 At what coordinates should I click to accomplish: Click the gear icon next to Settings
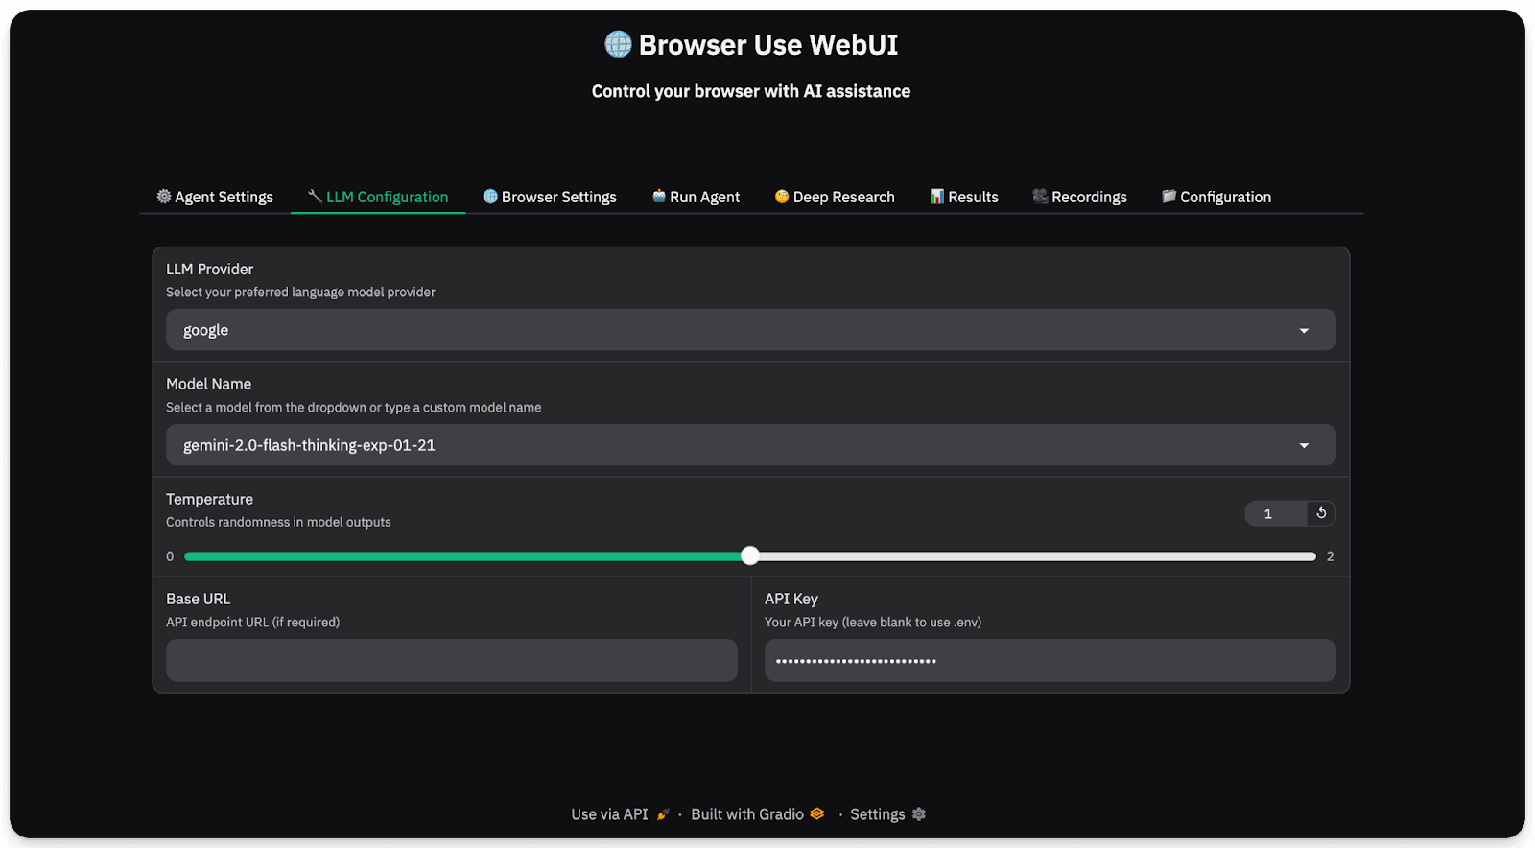tap(919, 814)
